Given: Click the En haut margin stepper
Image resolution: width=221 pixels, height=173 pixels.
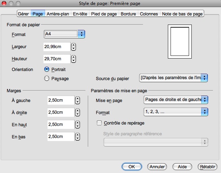Looking at the screenshot, I should coord(78,125).
